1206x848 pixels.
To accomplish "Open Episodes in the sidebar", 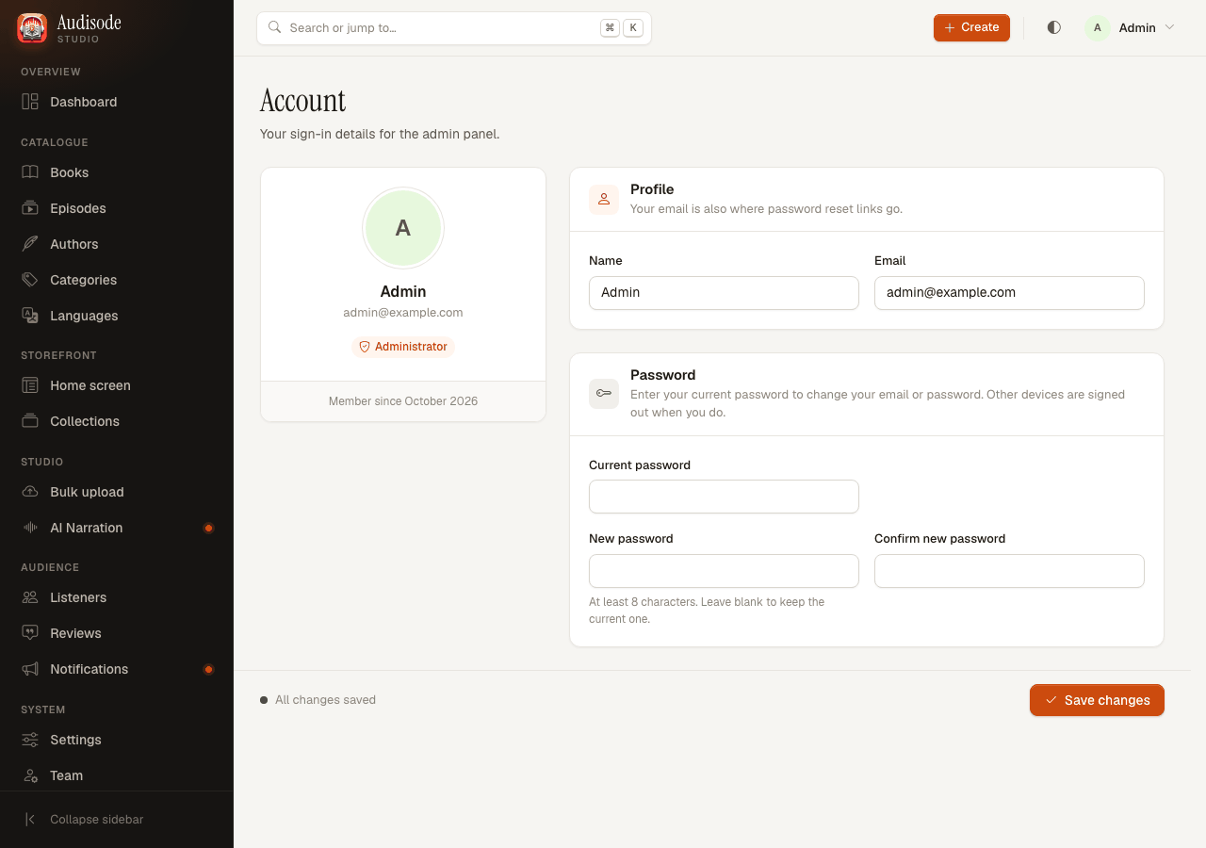I will pyautogui.click(x=117, y=208).
